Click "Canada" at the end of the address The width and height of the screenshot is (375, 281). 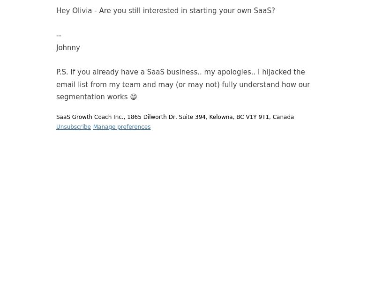[283, 117]
